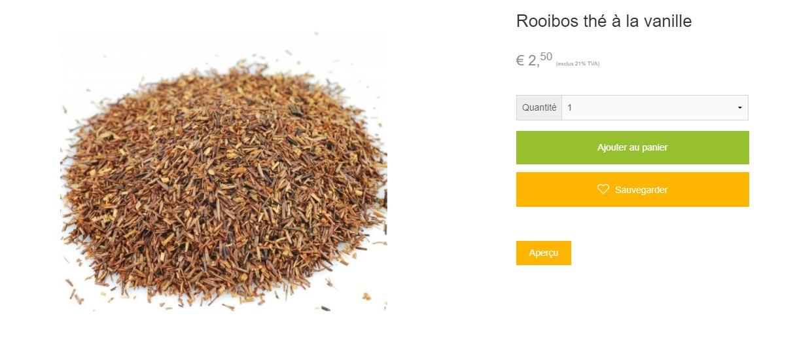This screenshot has height=343, width=795.
Task: Click the exclus 21% TVA note
Action: coord(578,63)
